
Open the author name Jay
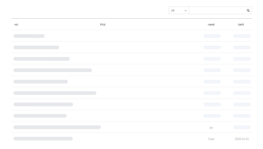tap(211, 127)
